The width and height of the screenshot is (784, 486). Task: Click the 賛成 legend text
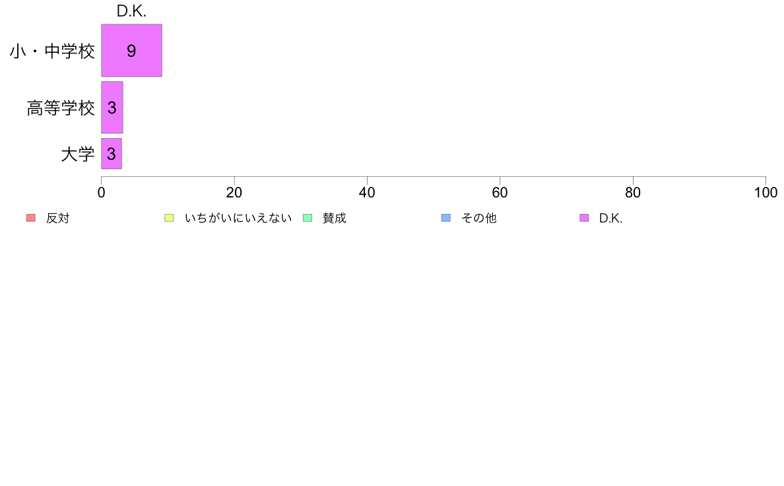pos(335,218)
